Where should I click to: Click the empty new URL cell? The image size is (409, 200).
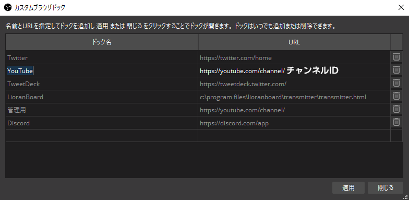click(294, 136)
